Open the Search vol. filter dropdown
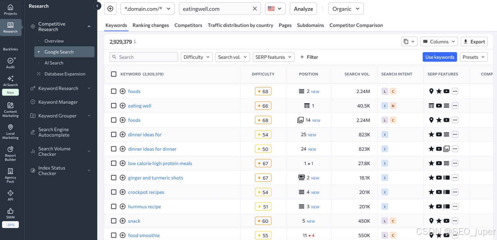497x240 pixels. tap(233, 57)
